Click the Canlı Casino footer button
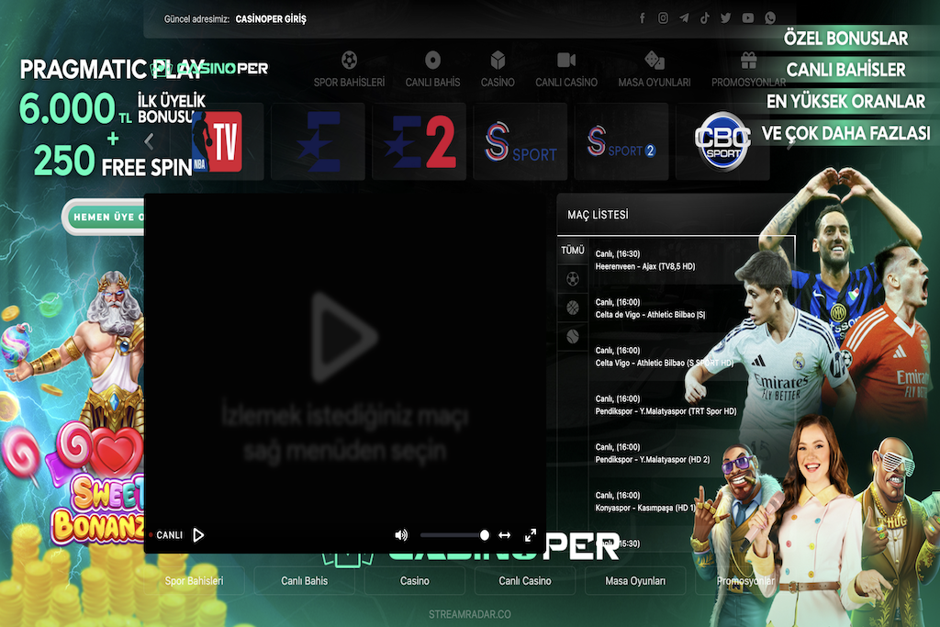940x627 pixels. click(525, 580)
